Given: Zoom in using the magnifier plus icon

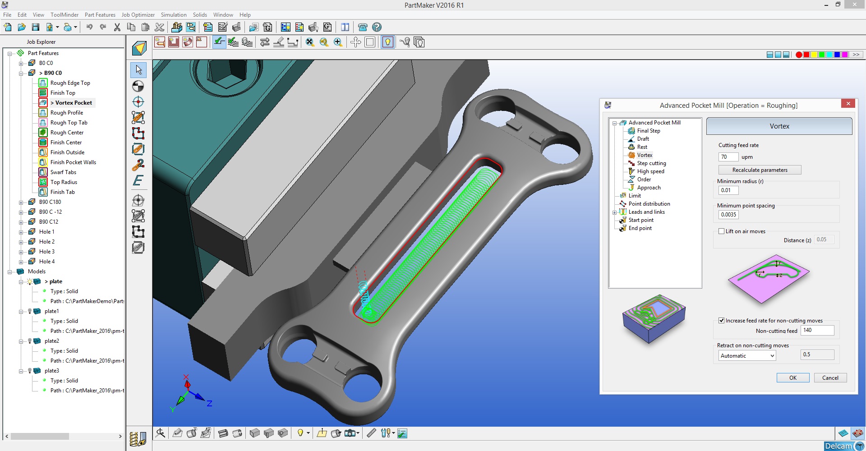Looking at the screenshot, I should click(x=338, y=42).
